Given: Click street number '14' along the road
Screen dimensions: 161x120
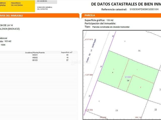Looking at the screenshot, I should click(101, 66).
